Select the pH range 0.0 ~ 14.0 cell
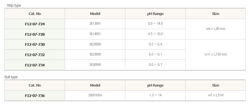The height and width of the screenshot is (107, 252). [155, 24]
